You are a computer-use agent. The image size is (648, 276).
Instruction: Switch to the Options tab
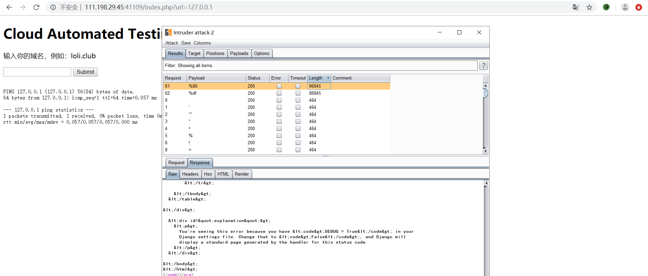(262, 53)
